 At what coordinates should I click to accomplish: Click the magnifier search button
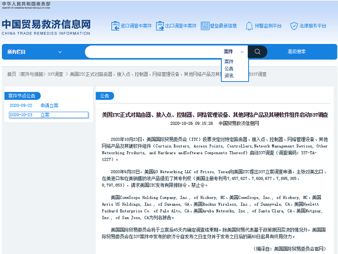point(258,52)
